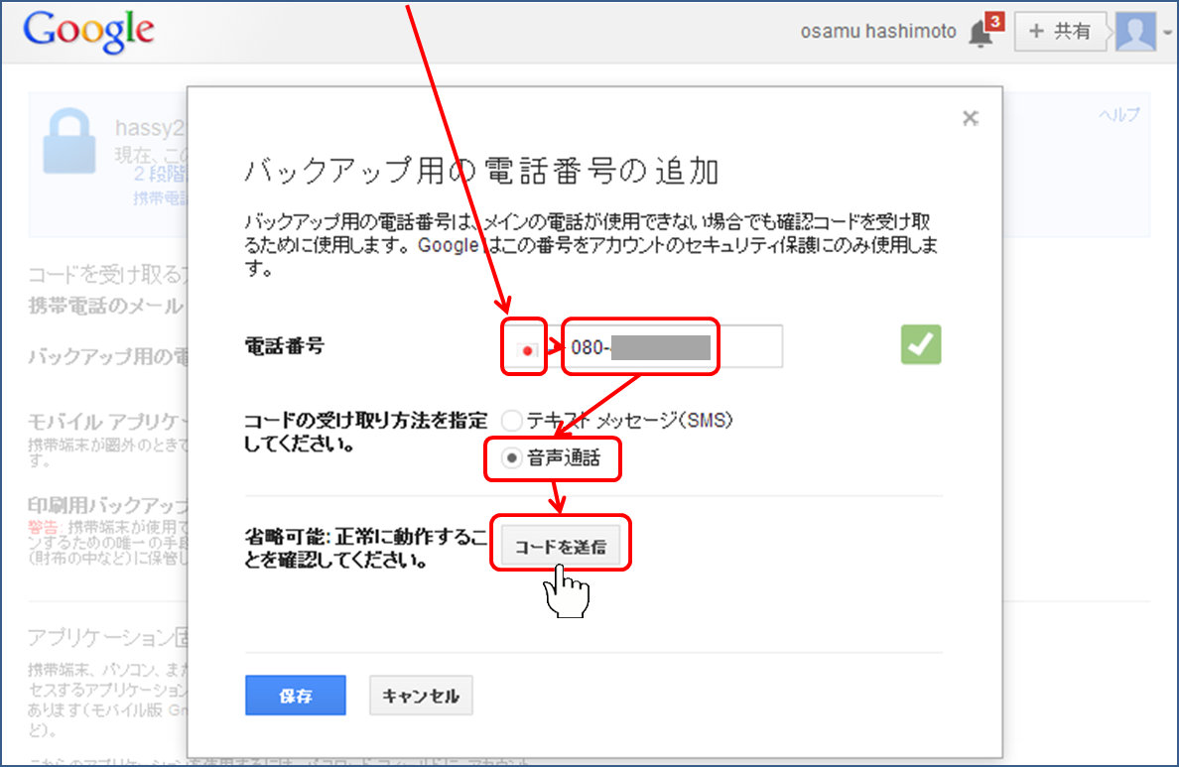Select the 音声通話 radio button
Image resolution: width=1179 pixels, height=767 pixels.
512,458
